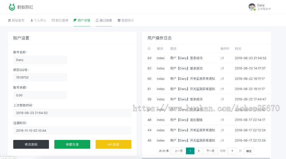
Task: Go to the next page with 下一页
Action: [x=210, y=151]
